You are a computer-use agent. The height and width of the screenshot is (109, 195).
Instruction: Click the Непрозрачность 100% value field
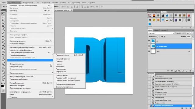click(189, 33)
